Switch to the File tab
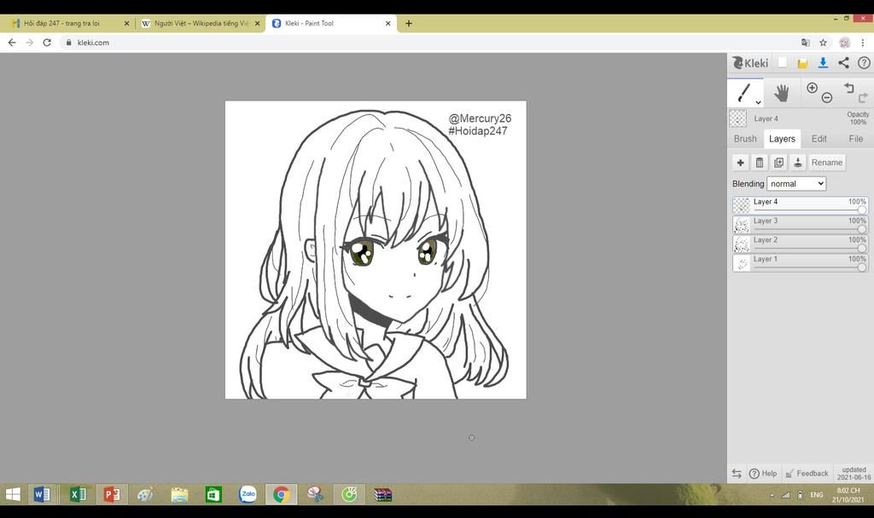Screen dimensions: 874x518 pos(855,139)
